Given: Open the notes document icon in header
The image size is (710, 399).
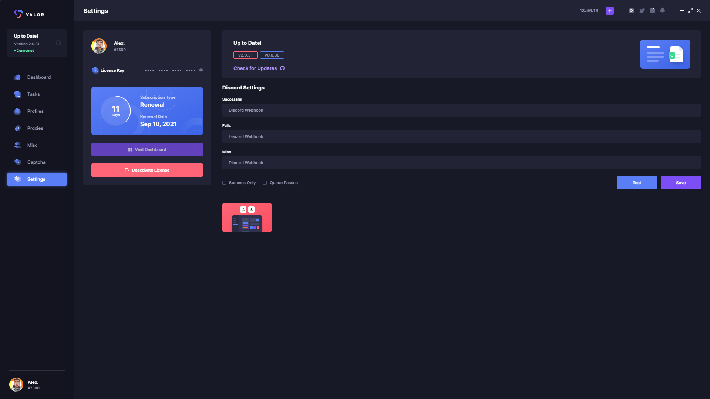Looking at the screenshot, I should click(x=652, y=11).
